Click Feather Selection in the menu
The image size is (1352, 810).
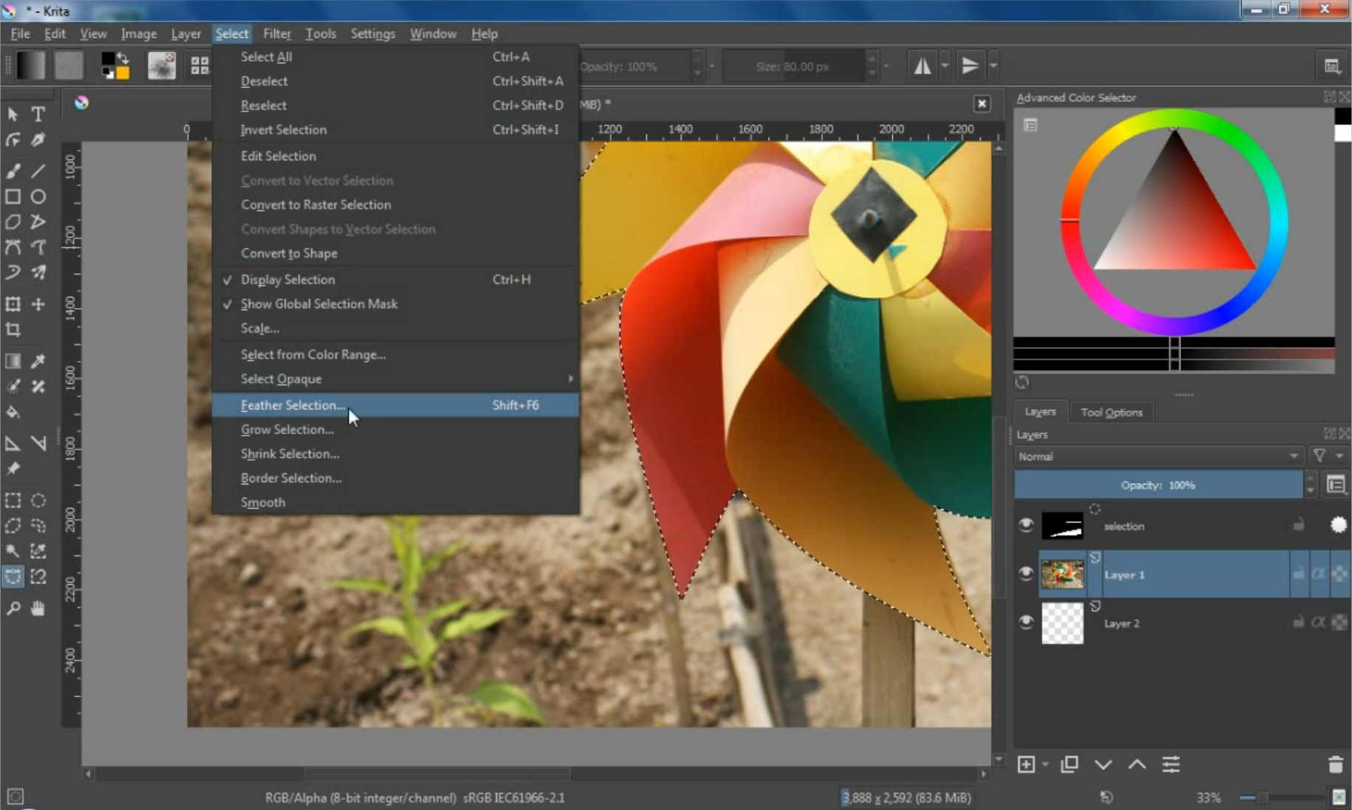292,405
